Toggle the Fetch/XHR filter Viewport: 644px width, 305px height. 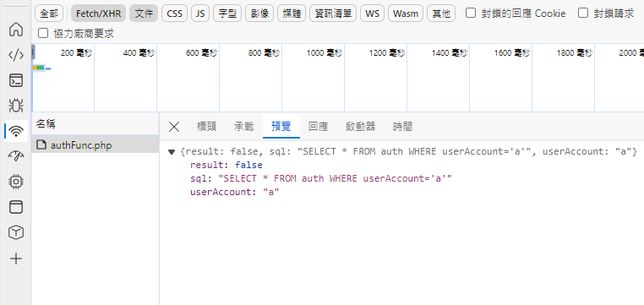[99, 14]
